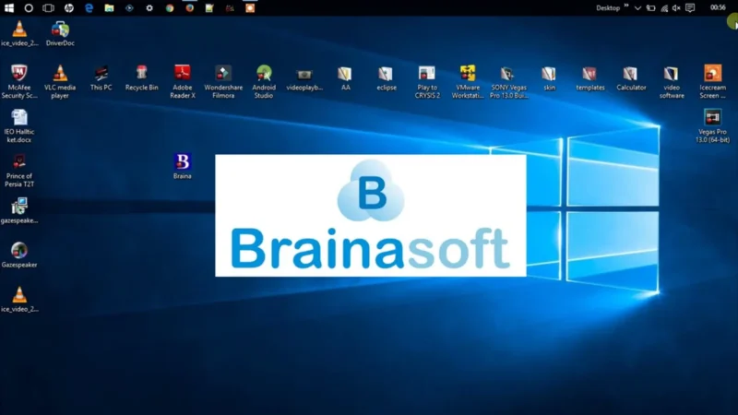Open Vegas Pro 13.0 (64-bit) shortcut
The width and height of the screenshot is (738, 415).
coord(712,125)
